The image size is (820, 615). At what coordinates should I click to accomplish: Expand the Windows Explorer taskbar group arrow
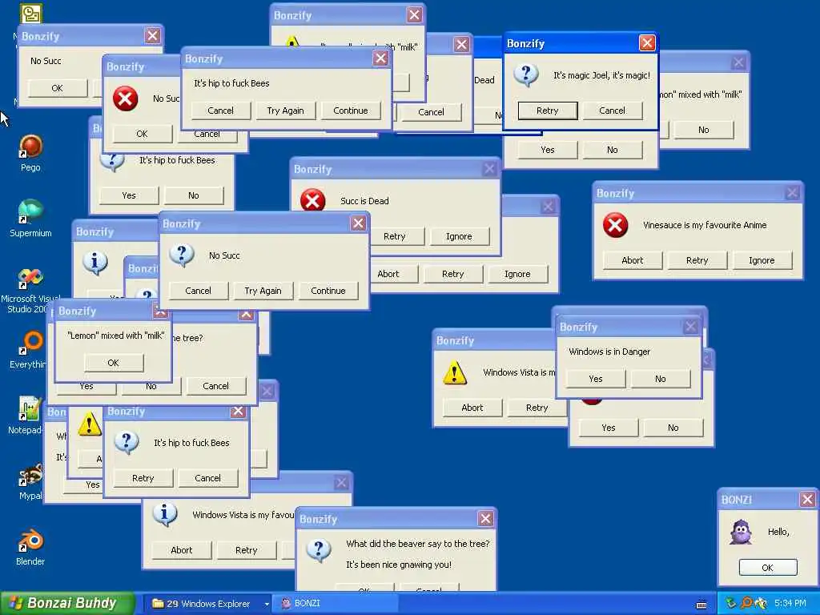(x=267, y=604)
